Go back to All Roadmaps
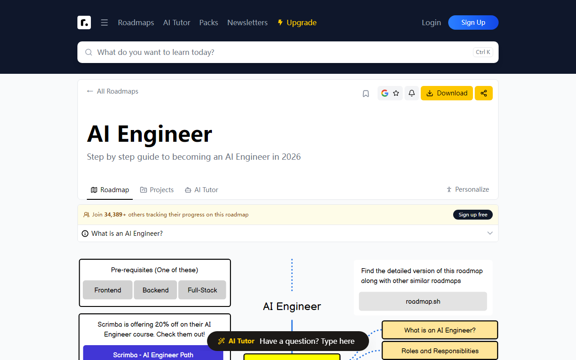Viewport: 576px width, 360px height. 112,91
